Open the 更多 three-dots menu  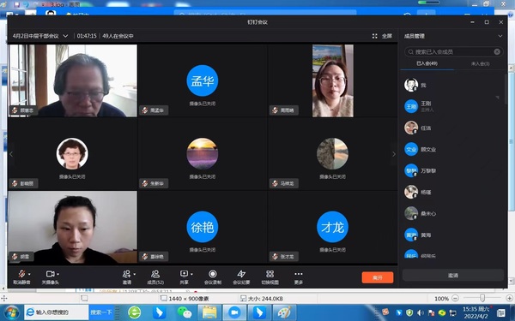[x=298, y=274]
